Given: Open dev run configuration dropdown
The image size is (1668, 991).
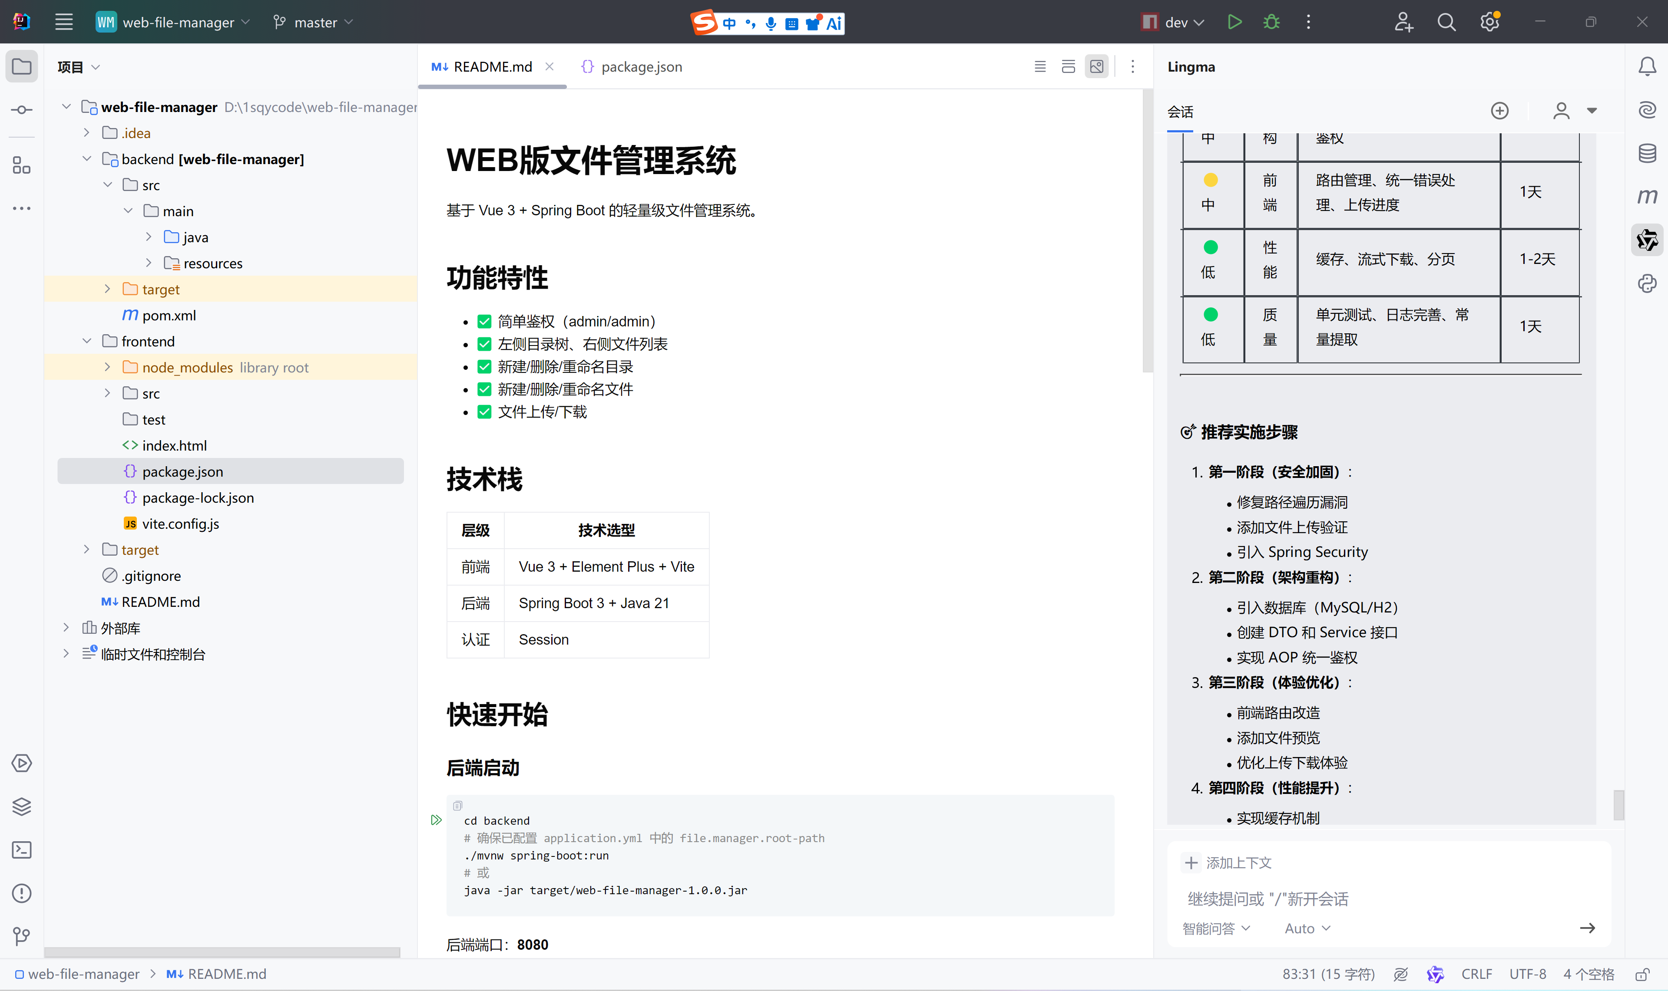Looking at the screenshot, I should click(x=1173, y=22).
